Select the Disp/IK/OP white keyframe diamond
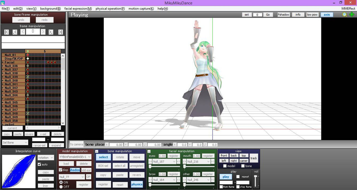This screenshot has height=190, width=357. [x=28, y=59]
